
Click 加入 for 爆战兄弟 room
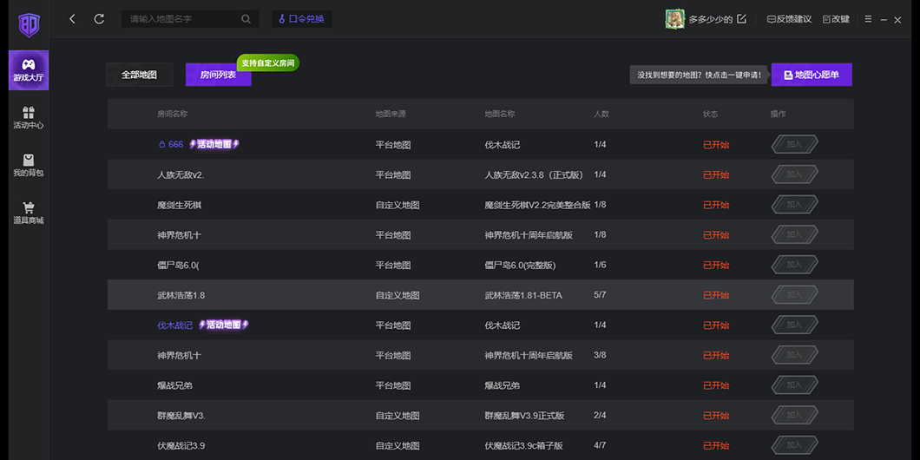coord(794,384)
